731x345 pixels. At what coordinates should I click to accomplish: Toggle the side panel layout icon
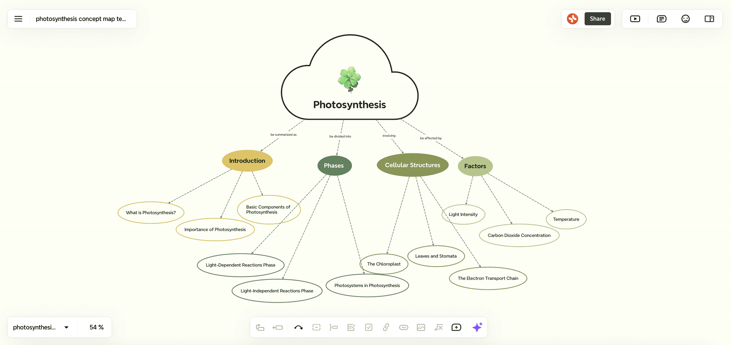pyautogui.click(x=709, y=19)
